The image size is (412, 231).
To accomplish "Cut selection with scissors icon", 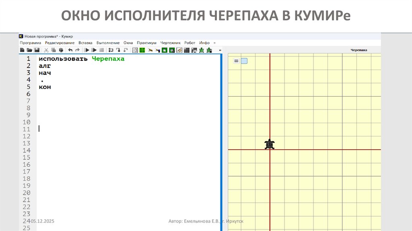I will (46, 50).
